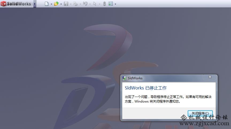The height and width of the screenshot is (129, 231).
Task: Click the SolidWorks logo
Action: 16,4
